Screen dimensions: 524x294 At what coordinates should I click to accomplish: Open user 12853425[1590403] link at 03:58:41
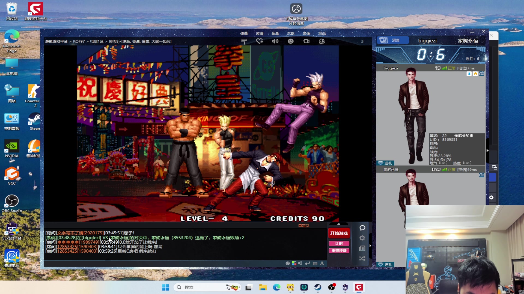pos(77,247)
